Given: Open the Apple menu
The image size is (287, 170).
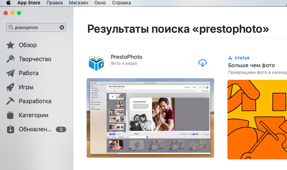Looking at the screenshot, I should point(8,3).
